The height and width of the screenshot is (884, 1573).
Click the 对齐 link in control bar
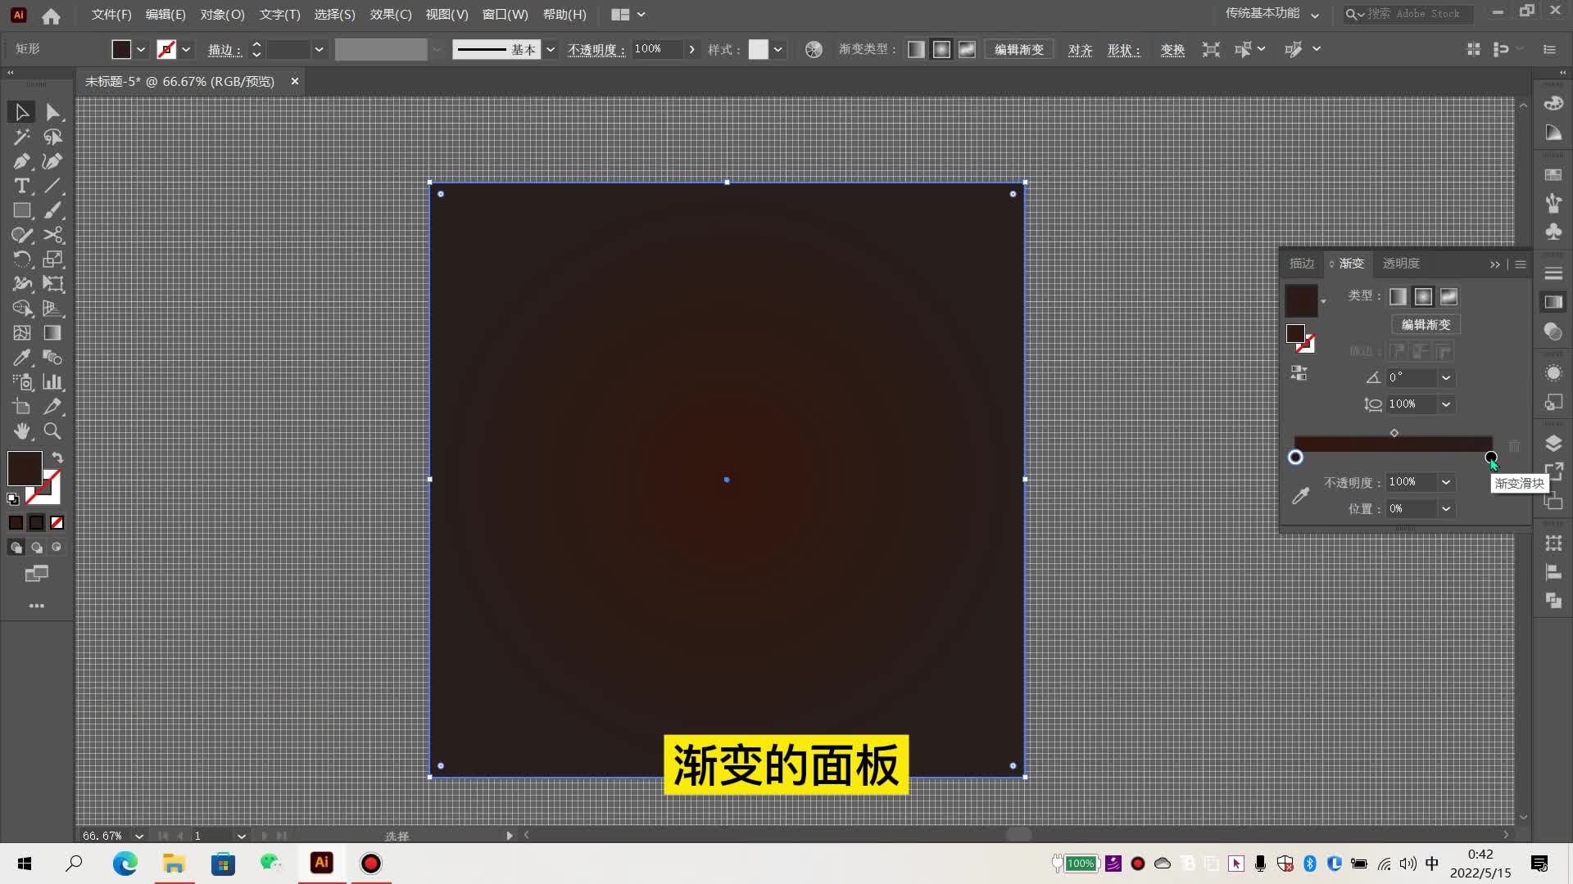coord(1080,50)
